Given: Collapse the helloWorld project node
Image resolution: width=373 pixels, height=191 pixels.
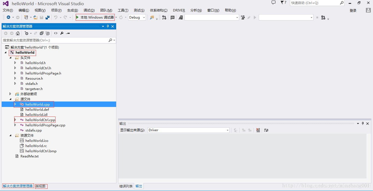Looking at the screenshot, I should tap(5, 52).
